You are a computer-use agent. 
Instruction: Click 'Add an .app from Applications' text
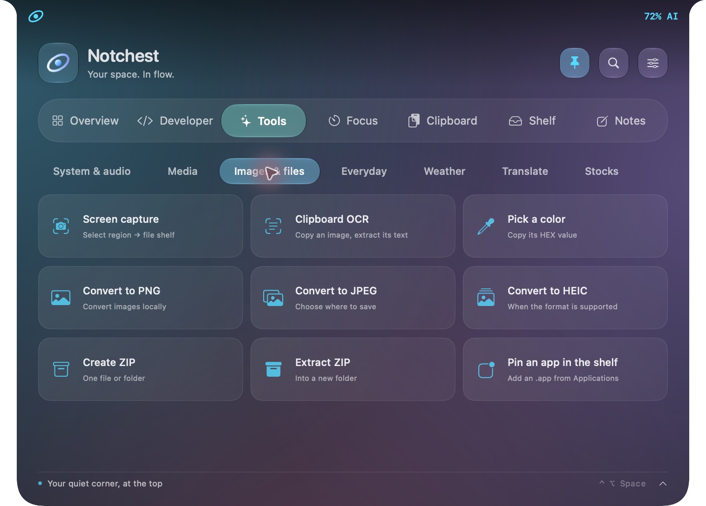563,378
